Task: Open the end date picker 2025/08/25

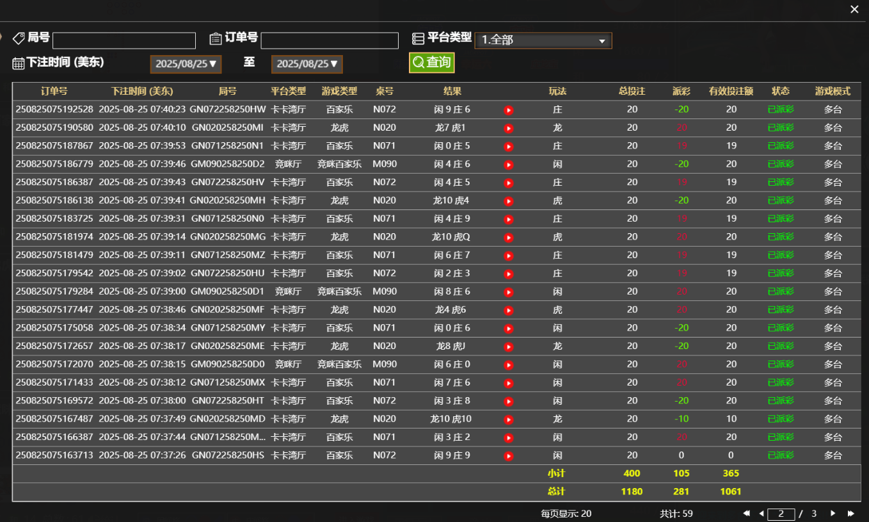Action: [307, 64]
